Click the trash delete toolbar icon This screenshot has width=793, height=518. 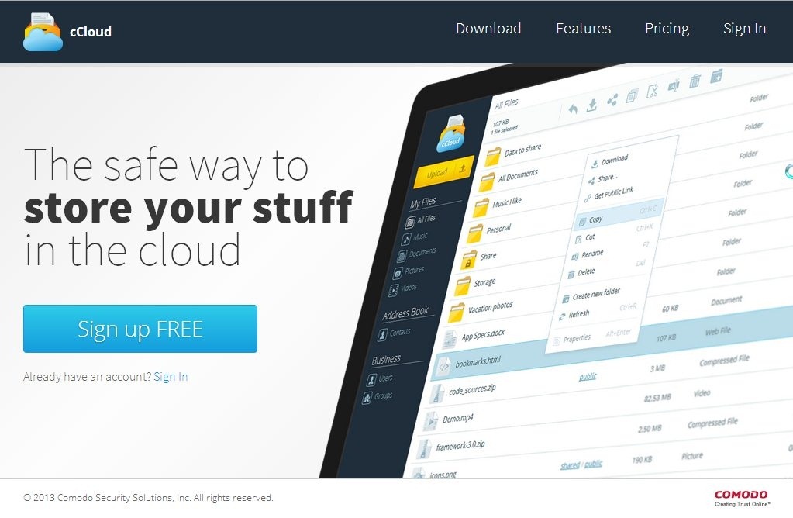[x=695, y=81]
